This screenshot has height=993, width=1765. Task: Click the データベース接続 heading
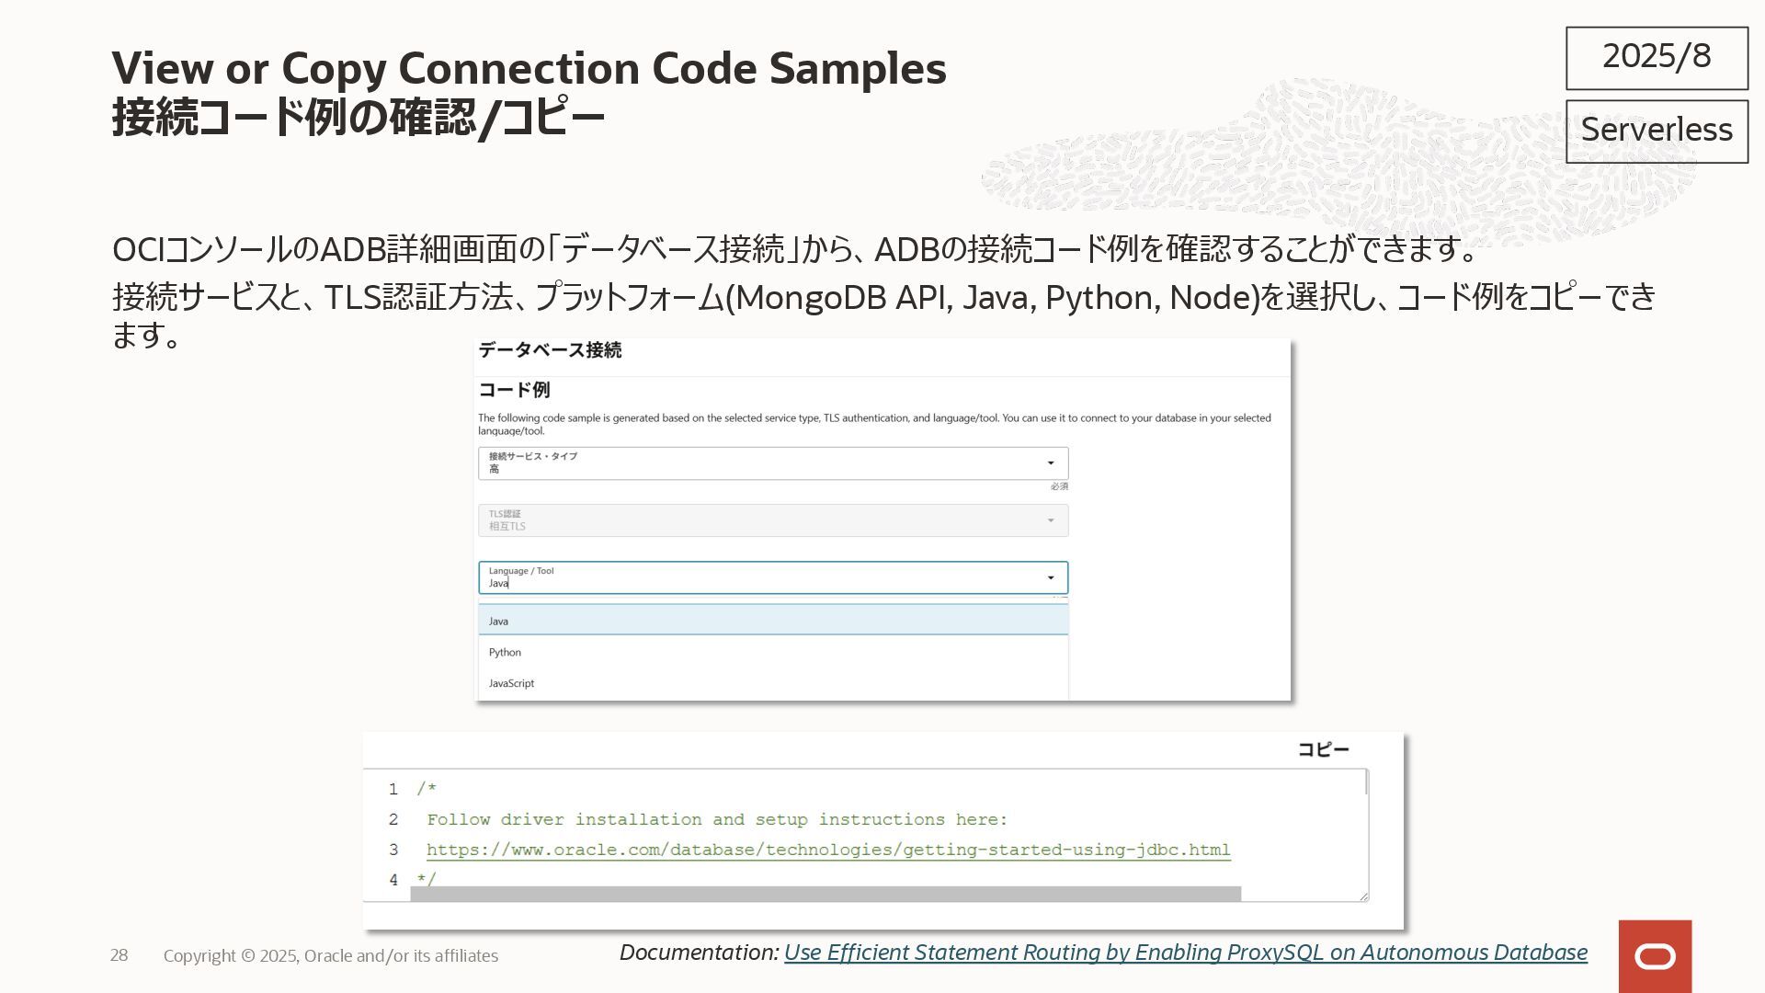(550, 350)
